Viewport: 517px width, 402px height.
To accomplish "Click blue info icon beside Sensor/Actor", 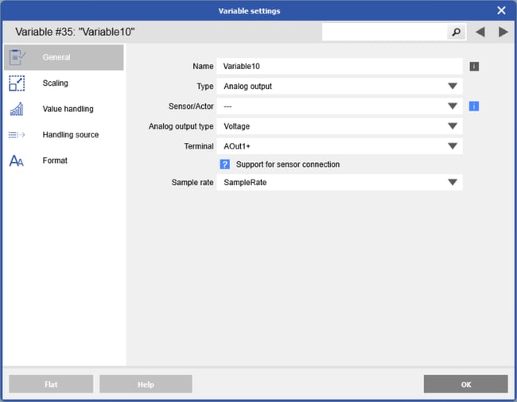I will [x=474, y=106].
